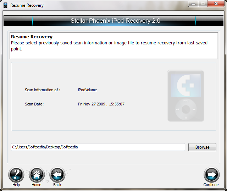This screenshot has width=227, height=191.
Task: Click the bold 'Resume Recovery' heading
Action: [32, 37]
